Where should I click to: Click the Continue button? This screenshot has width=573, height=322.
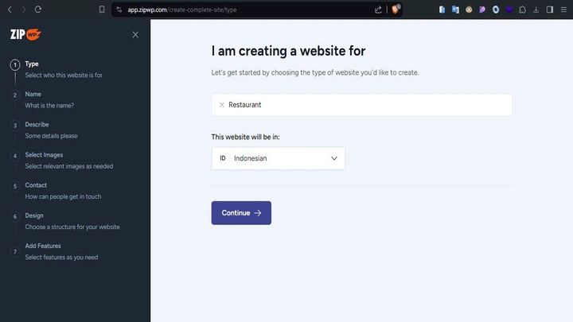click(241, 213)
